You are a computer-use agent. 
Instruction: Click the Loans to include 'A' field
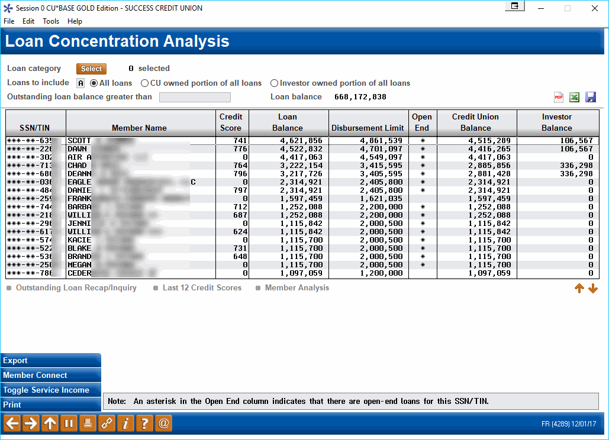click(x=80, y=83)
